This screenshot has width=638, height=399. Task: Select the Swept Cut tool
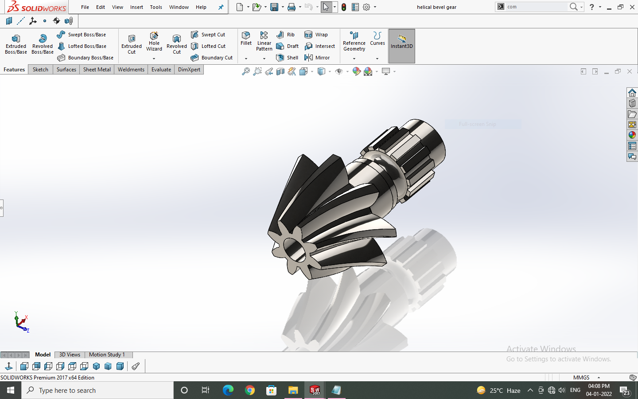coord(208,35)
